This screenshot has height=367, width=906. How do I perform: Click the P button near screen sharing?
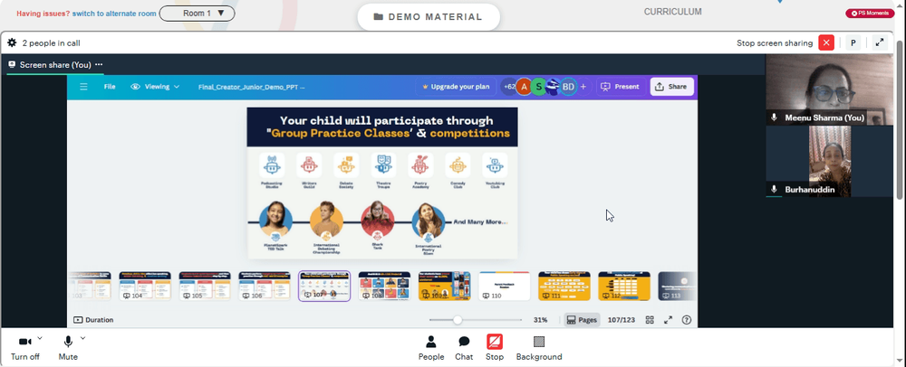coord(853,42)
